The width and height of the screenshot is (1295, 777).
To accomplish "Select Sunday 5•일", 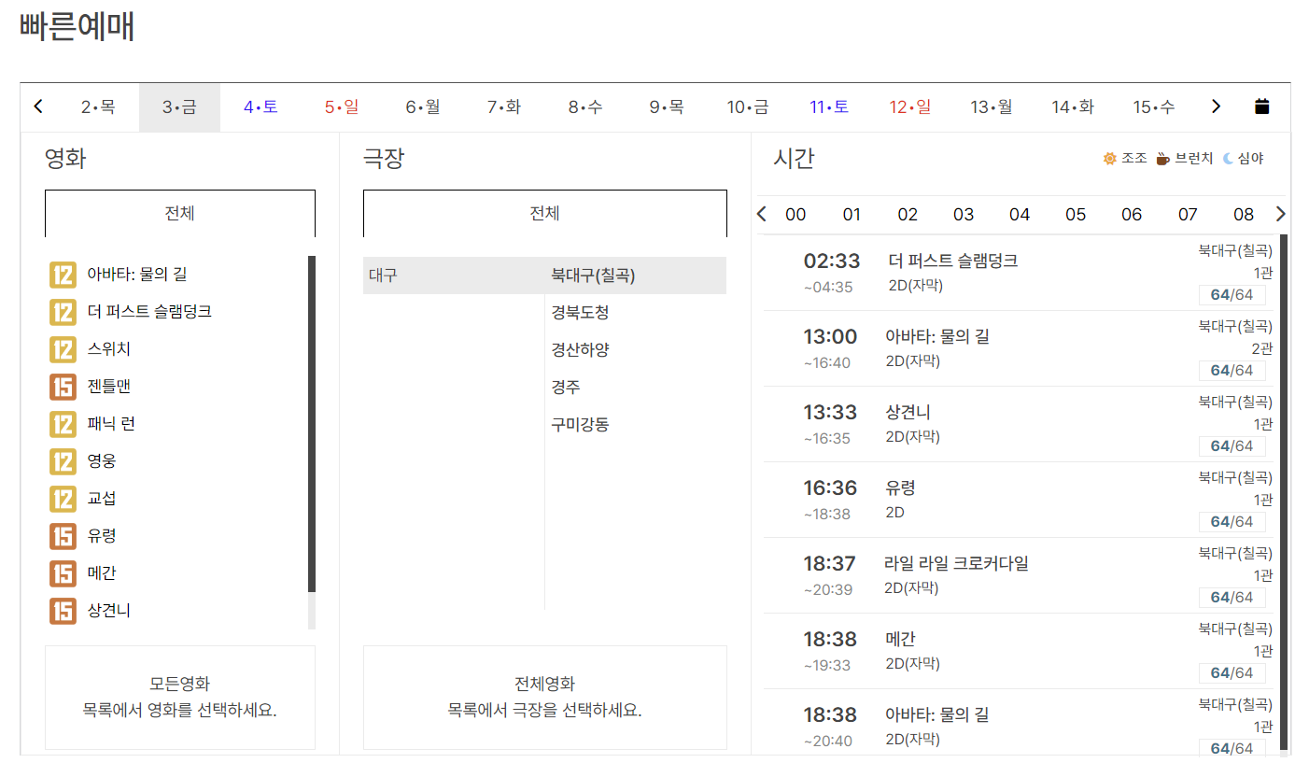I will [x=342, y=106].
